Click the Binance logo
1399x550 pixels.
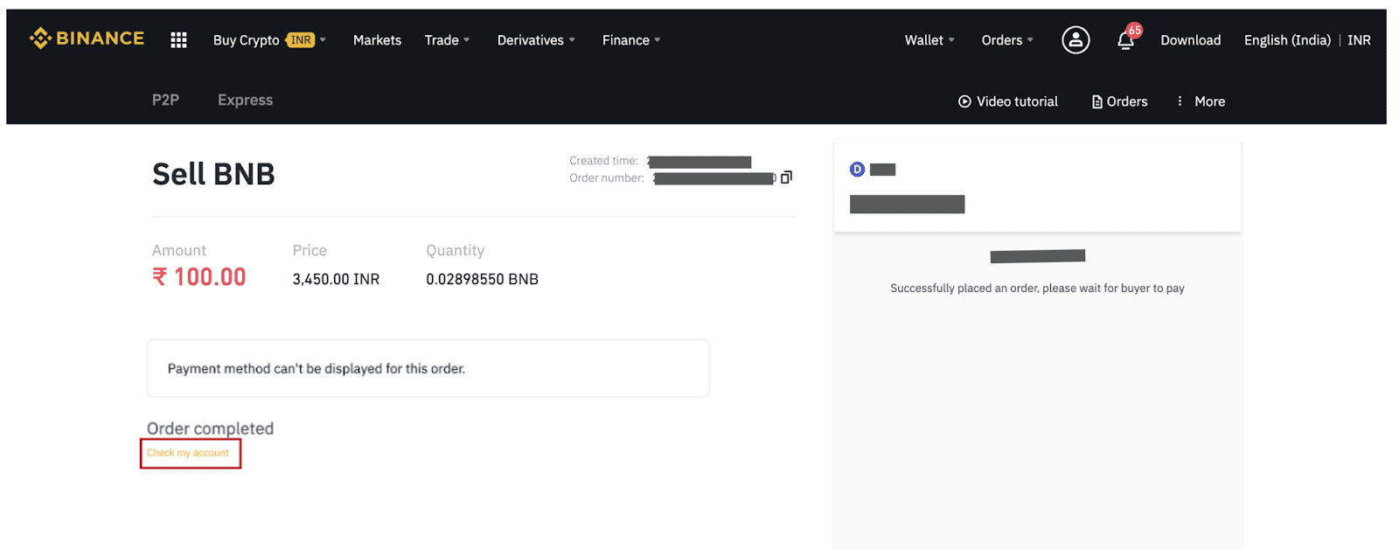click(87, 38)
